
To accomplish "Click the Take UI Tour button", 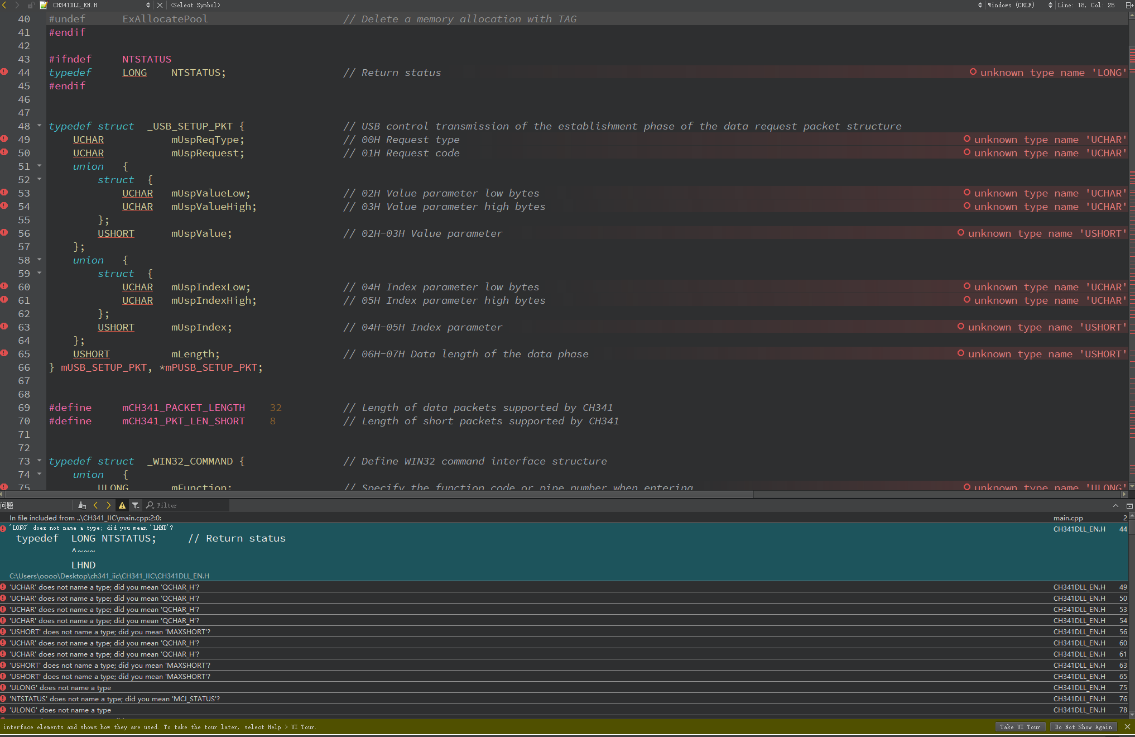I will coord(1019,727).
